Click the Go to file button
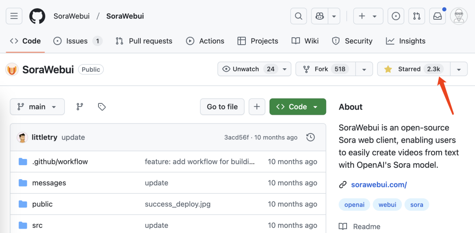 222,107
